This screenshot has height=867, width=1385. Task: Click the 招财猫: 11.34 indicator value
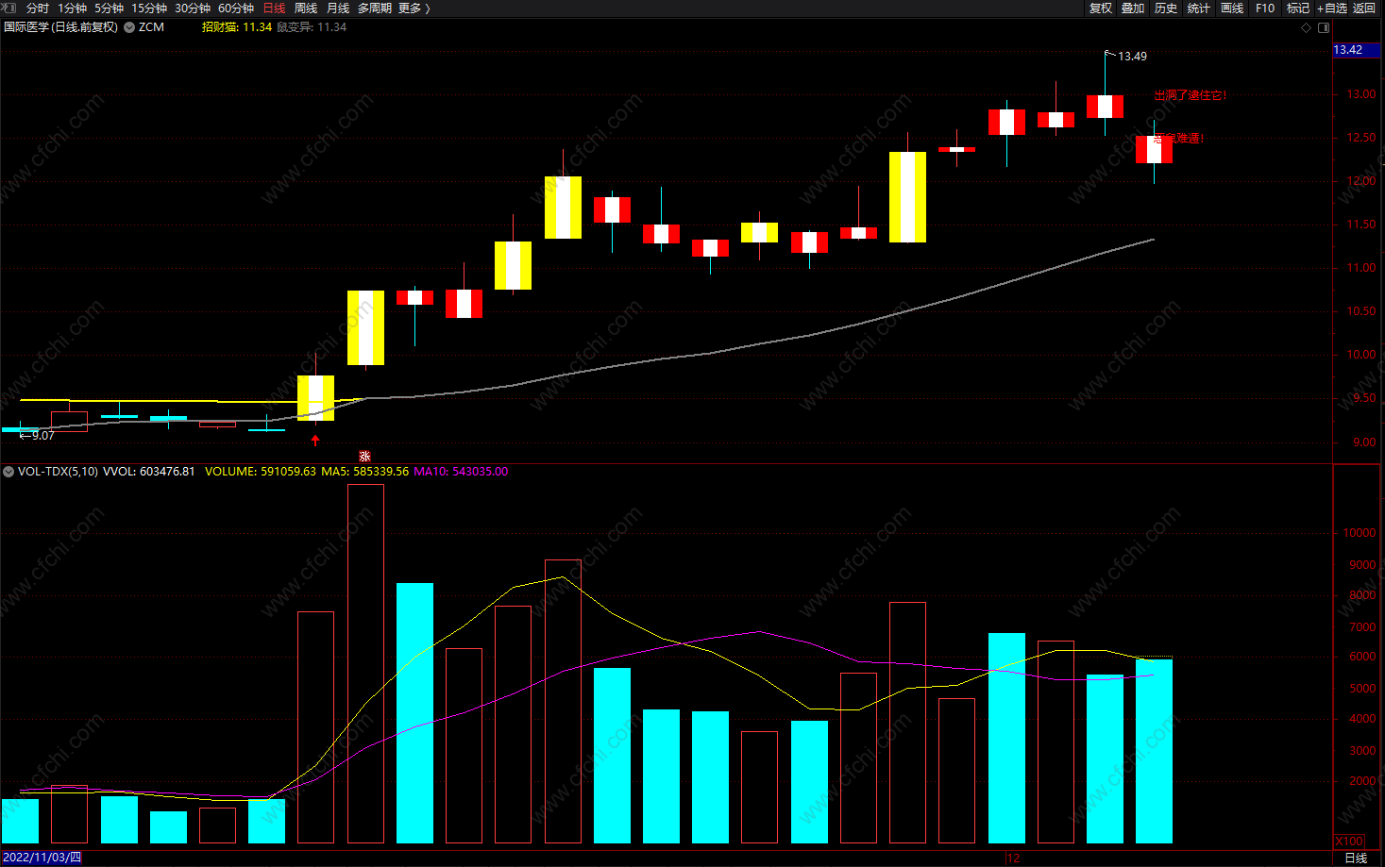tap(237, 27)
